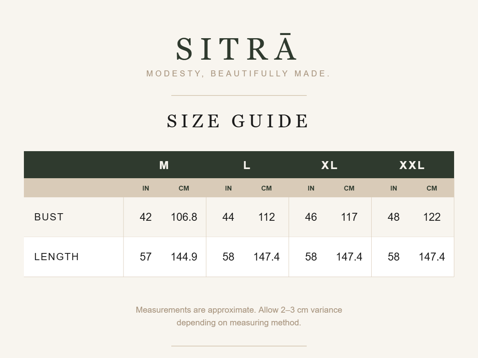This screenshot has width=478, height=358.
Task: Click the BUST row label
Action: tap(49, 217)
